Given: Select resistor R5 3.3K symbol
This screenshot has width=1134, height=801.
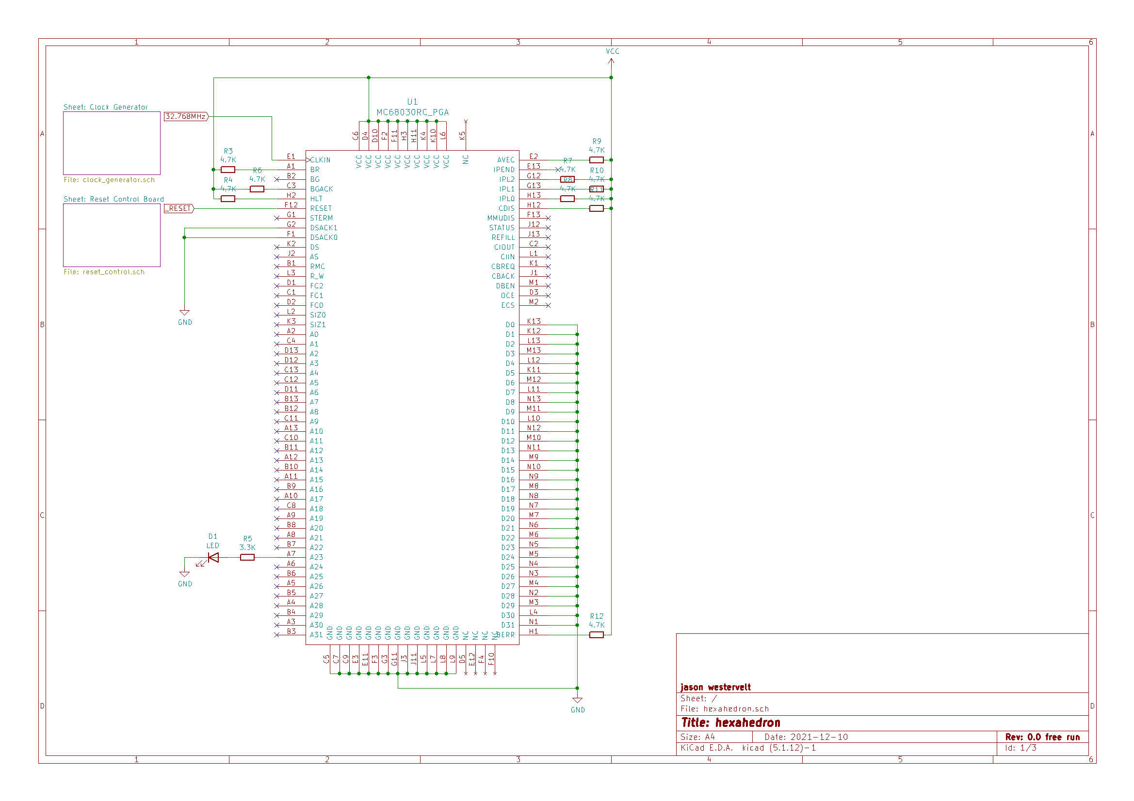Looking at the screenshot, I should [247, 557].
